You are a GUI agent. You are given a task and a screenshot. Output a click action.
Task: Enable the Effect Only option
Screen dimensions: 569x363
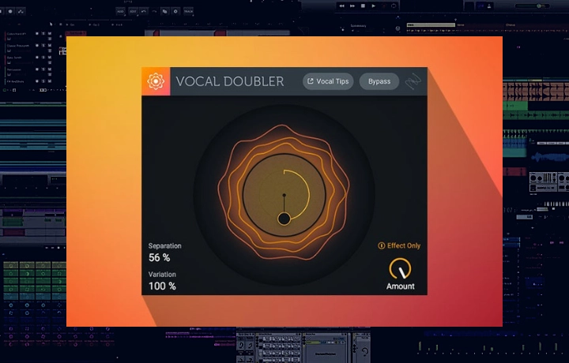tap(399, 245)
